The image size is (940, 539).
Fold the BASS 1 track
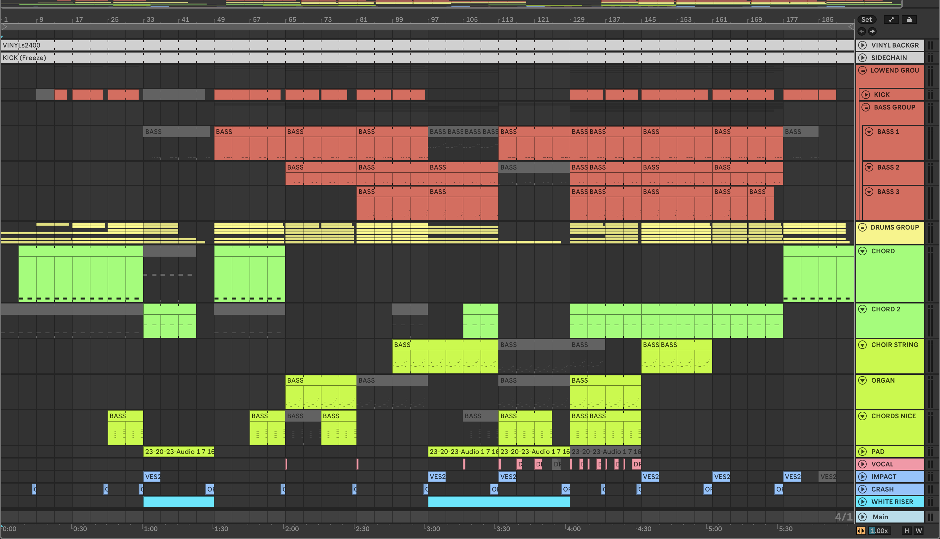point(869,132)
